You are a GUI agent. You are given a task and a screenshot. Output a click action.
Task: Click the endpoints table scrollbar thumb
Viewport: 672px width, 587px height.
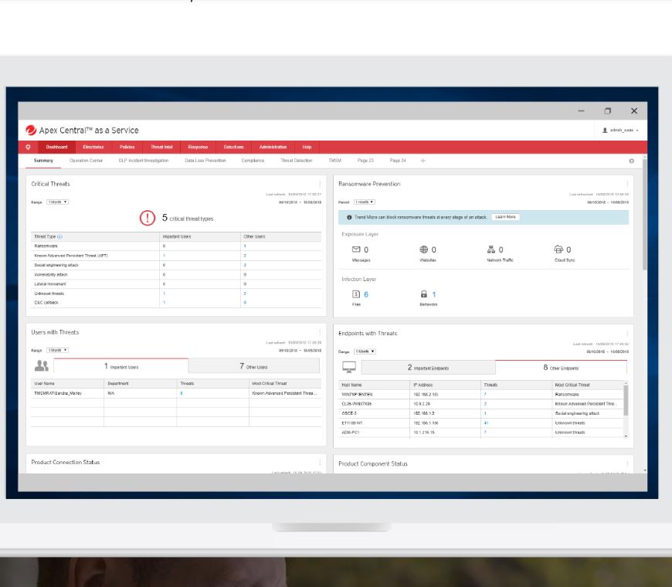626,400
